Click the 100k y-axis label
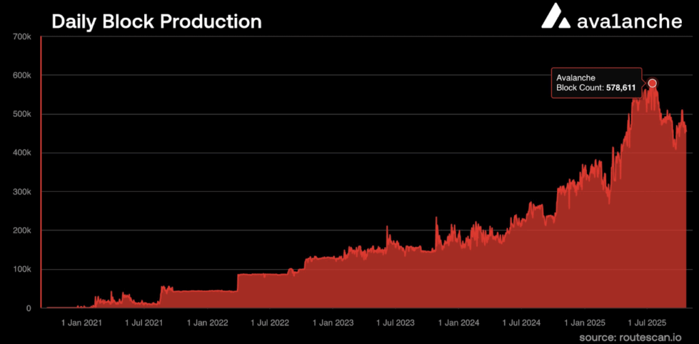The image size is (699, 344). [22, 270]
